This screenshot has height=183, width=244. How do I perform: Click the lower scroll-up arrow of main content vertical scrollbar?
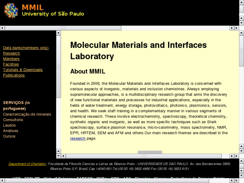[242, 146]
